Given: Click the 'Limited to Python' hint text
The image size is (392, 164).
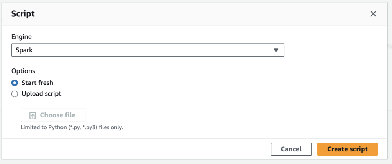Looking at the screenshot, I should pos(72,127).
